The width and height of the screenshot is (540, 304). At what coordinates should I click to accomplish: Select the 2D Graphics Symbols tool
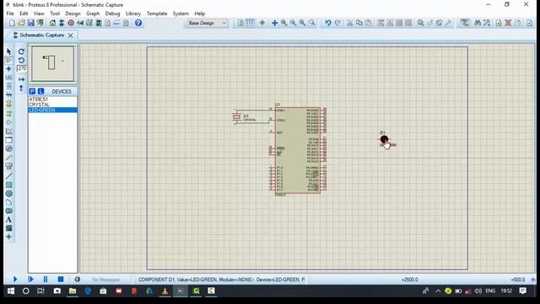tap(9, 228)
